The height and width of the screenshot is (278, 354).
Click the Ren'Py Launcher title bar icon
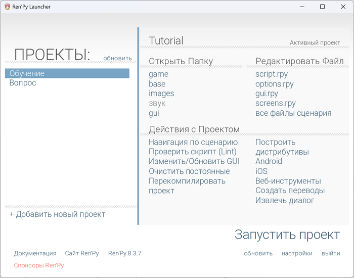click(x=7, y=7)
